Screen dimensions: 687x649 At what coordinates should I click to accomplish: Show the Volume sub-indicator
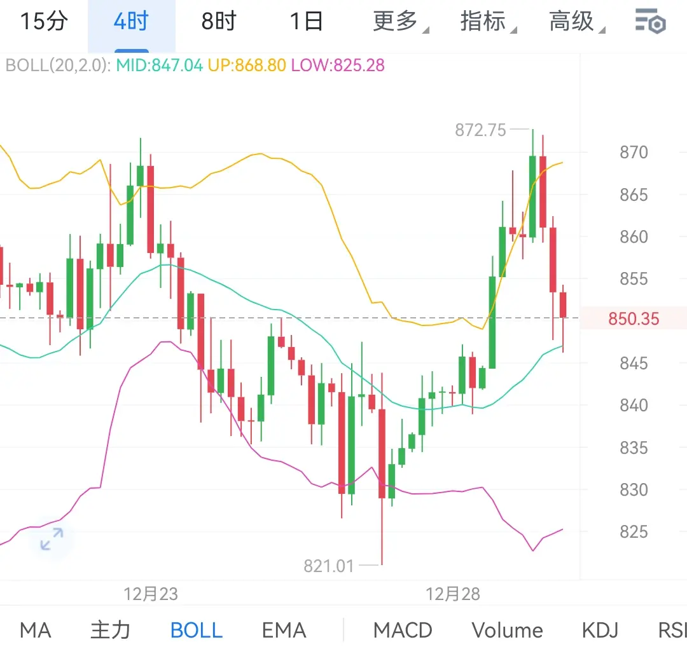pyautogui.click(x=508, y=631)
